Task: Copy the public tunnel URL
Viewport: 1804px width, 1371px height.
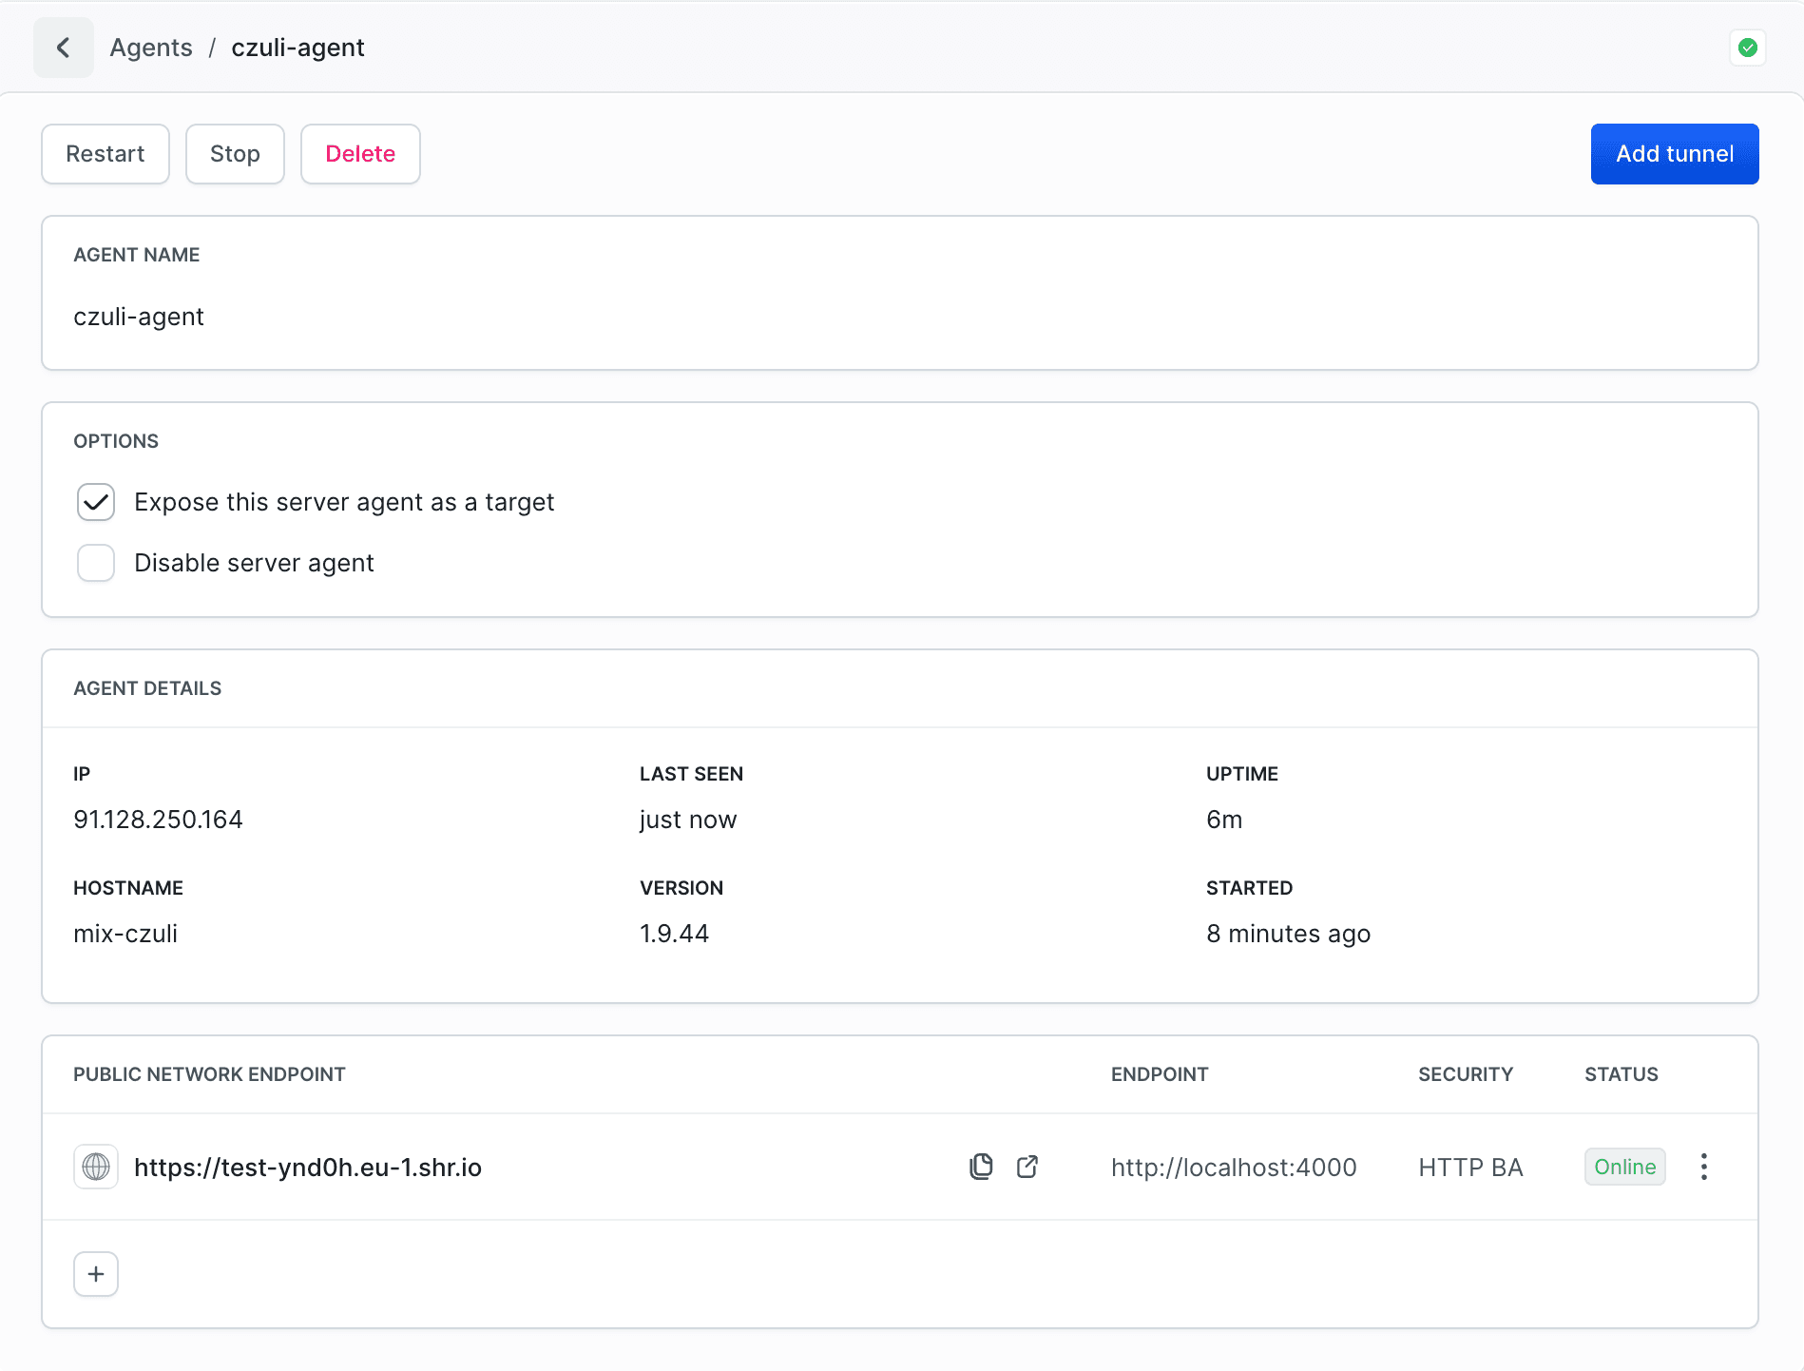Action: (981, 1167)
